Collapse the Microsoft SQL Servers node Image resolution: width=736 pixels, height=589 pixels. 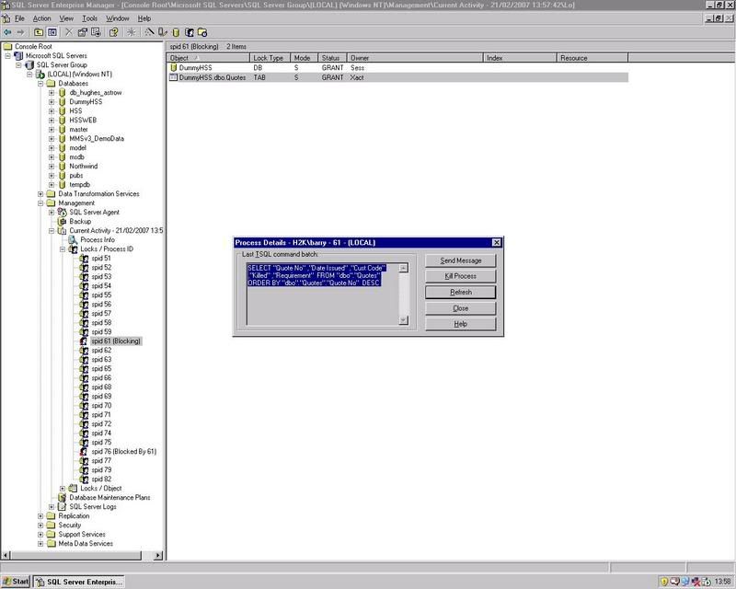[x=7, y=56]
